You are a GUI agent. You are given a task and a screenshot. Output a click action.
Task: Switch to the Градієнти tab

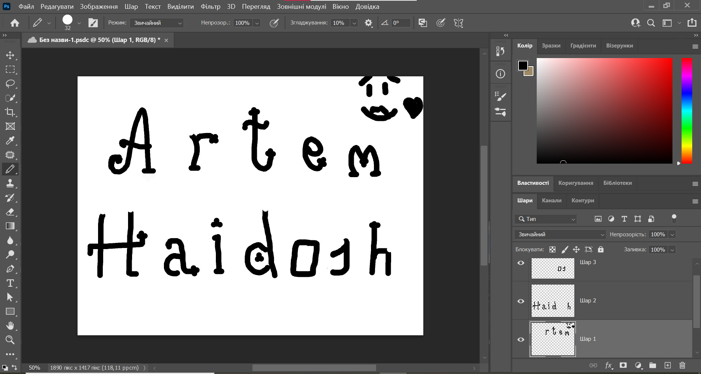(583, 46)
